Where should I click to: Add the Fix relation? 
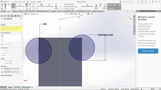[x=3, y=55]
